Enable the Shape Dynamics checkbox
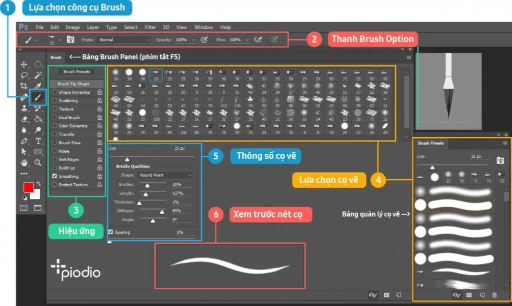 click(54, 92)
